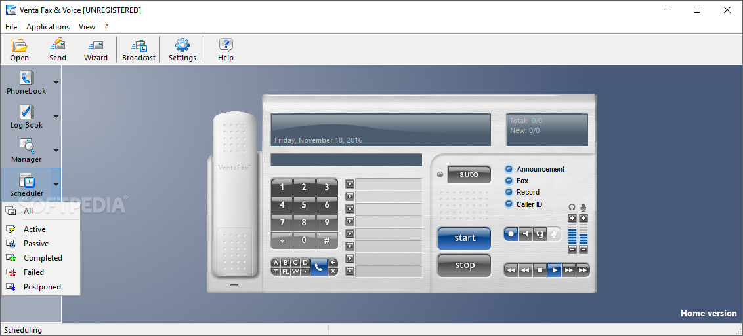Click the # key on keypad
This screenshot has height=336, width=743.
(326, 240)
